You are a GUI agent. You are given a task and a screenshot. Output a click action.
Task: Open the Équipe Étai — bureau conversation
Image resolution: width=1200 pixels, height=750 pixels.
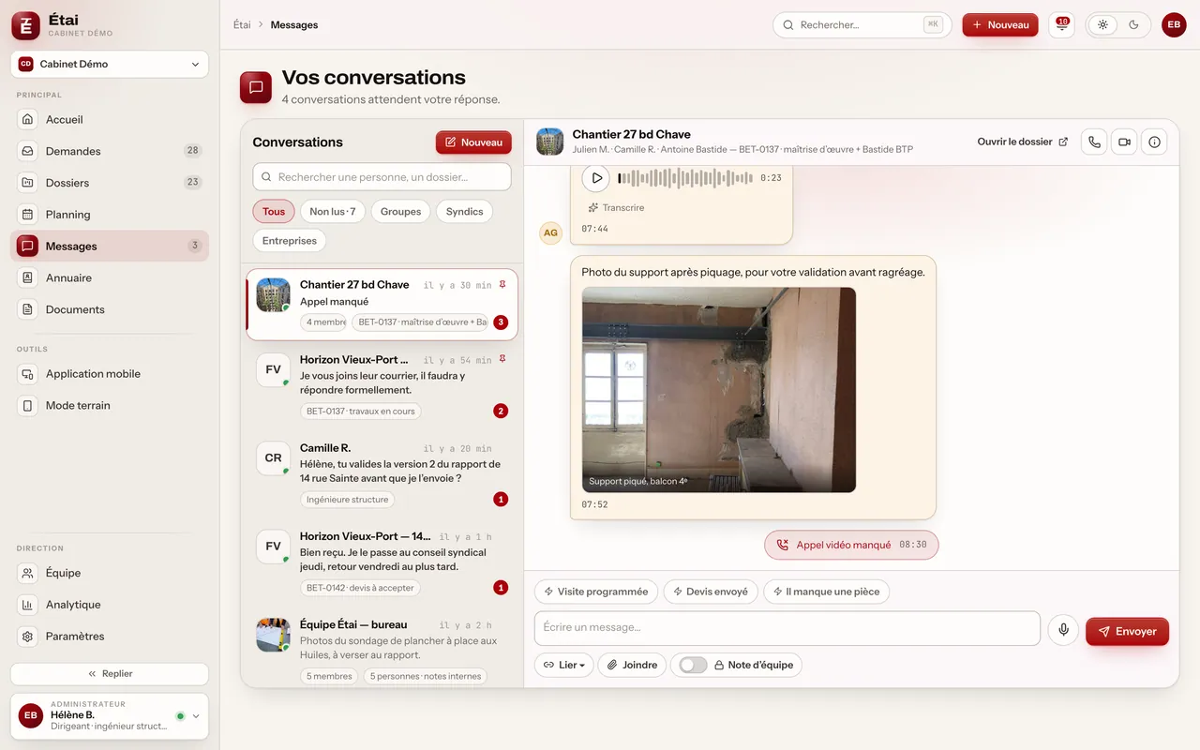(382, 651)
